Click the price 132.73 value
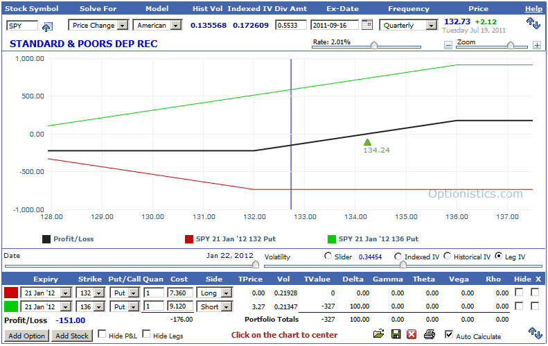The image size is (548, 346). coord(457,21)
